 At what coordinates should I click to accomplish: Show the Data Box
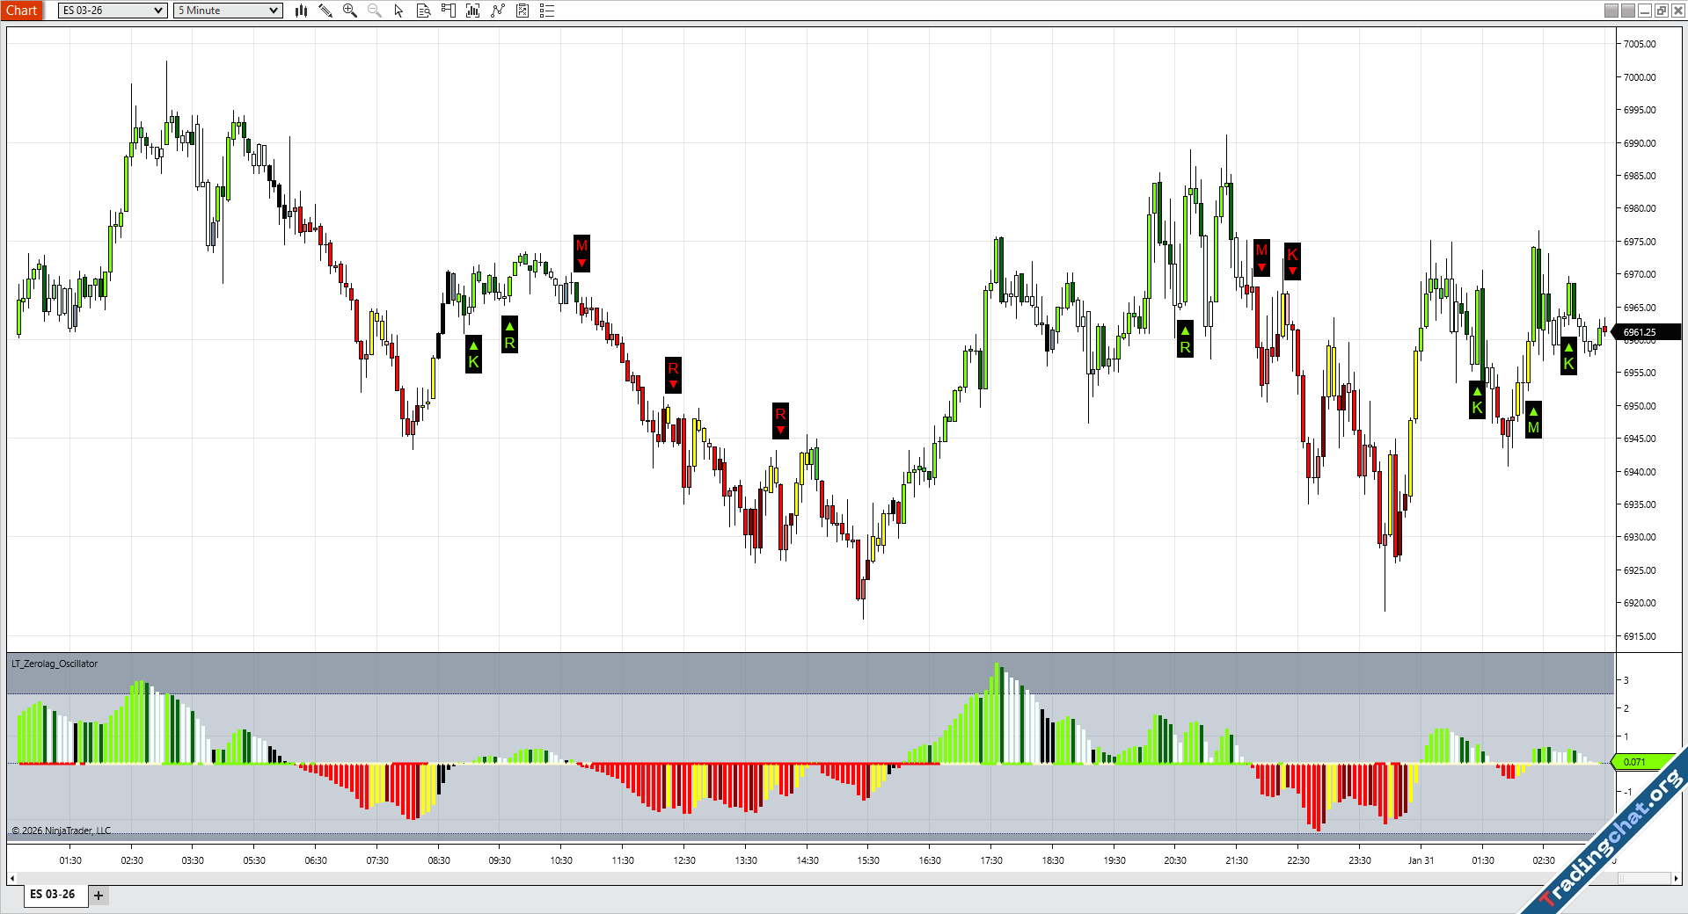pos(423,11)
